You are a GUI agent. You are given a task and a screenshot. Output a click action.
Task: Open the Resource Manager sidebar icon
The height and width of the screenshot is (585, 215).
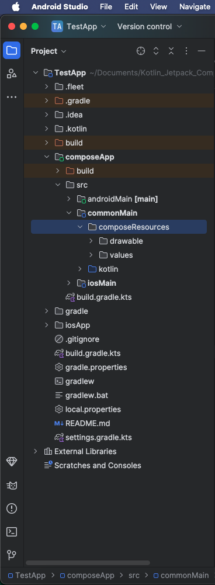12,74
